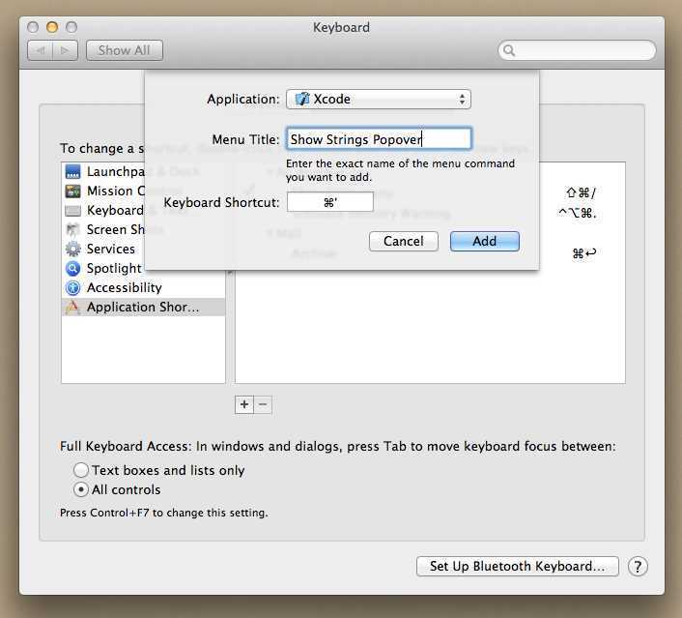
Task: Cancel the new shortcut dialog
Action: click(x=403, y=241)
